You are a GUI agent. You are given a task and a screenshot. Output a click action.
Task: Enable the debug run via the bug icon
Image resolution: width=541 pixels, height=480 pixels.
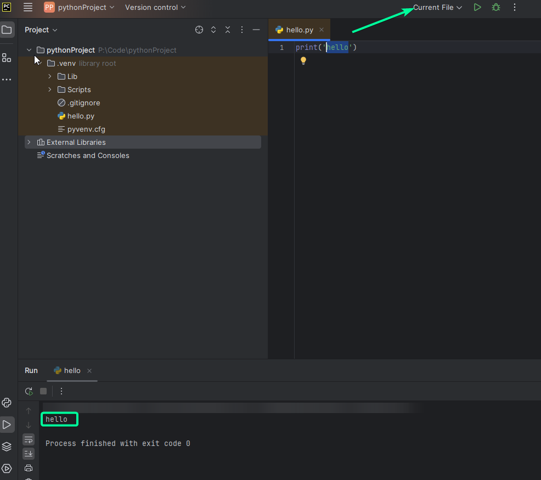point(495,7)
